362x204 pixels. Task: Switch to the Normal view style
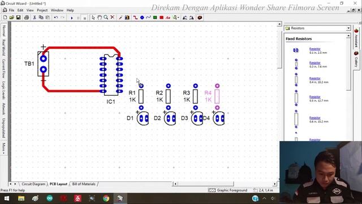[4, 31]
